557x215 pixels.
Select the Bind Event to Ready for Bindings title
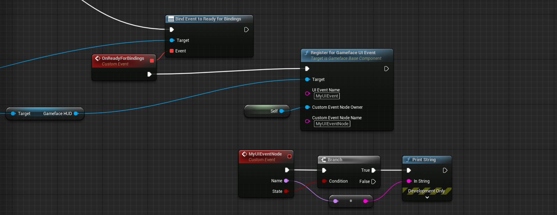click(x=208, y=19)
